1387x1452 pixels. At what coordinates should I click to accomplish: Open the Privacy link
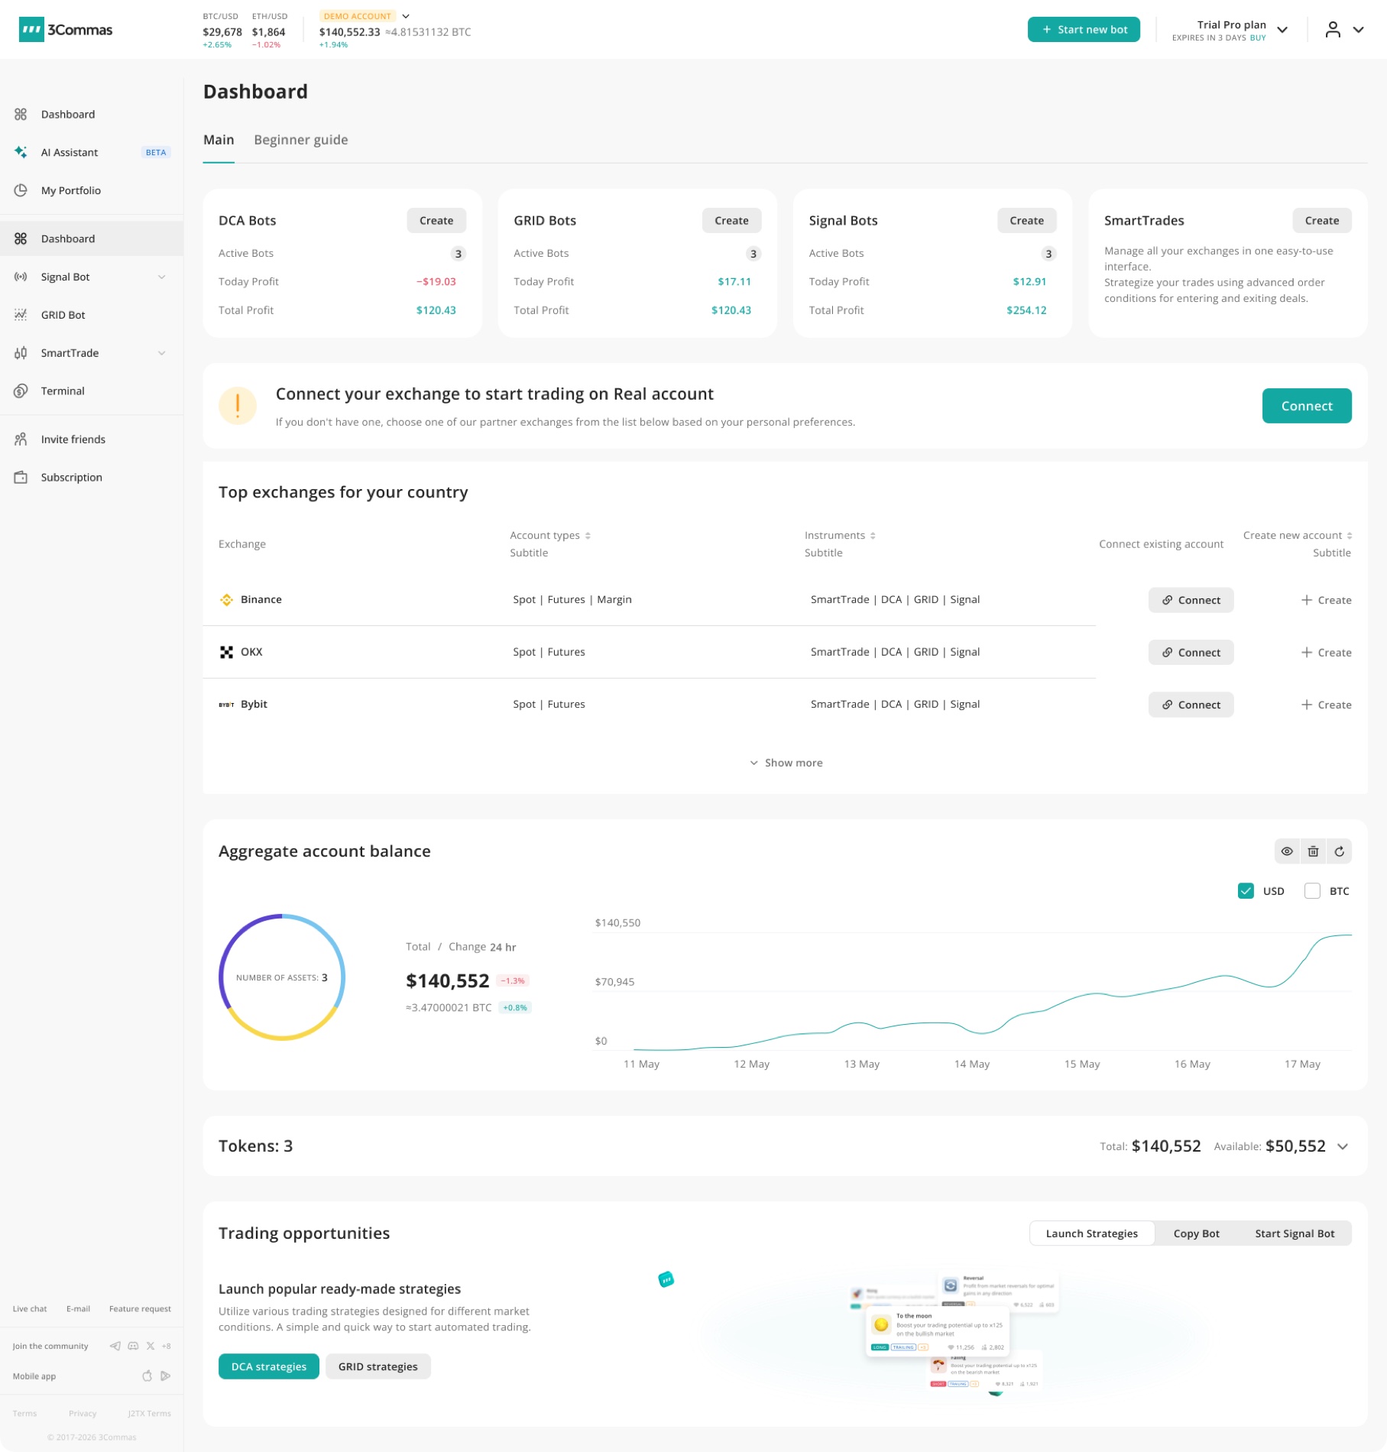pos(83,1414)
